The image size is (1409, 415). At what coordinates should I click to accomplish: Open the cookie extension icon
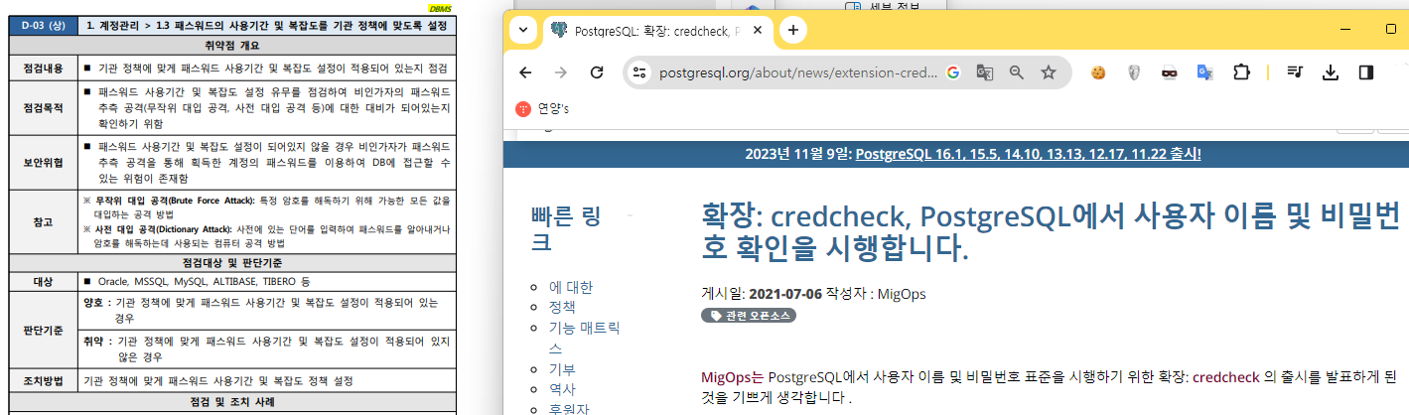click(1098, 72)
